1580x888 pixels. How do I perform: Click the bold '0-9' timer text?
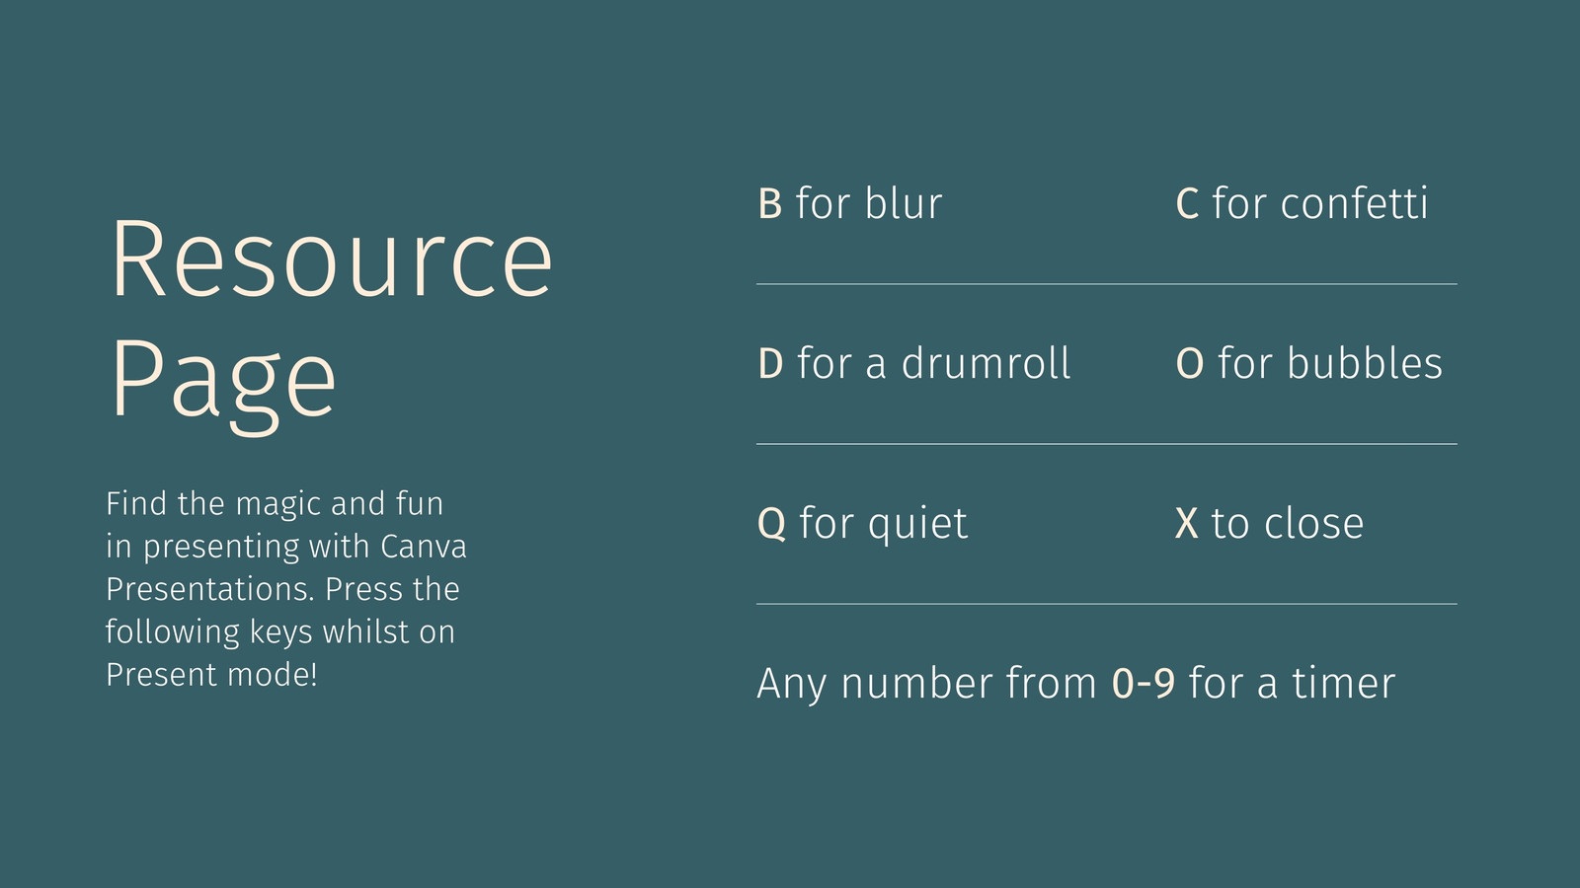click(1144, 684)
